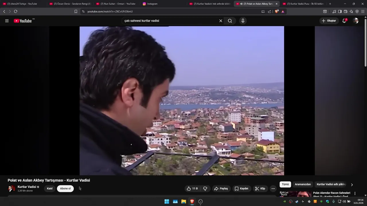
Task: Go back with the browser back arrow
Action: (x=4, y=11)
